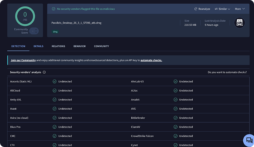The width and height of the screenshot is (254, 147).
Task: Select the ClamAV vendor name
Action: 135,127
